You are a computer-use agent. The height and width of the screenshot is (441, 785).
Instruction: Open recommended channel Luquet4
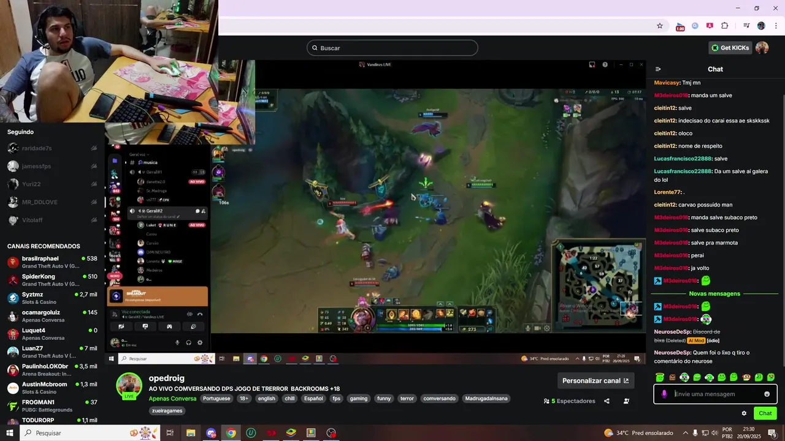[52, 334]
